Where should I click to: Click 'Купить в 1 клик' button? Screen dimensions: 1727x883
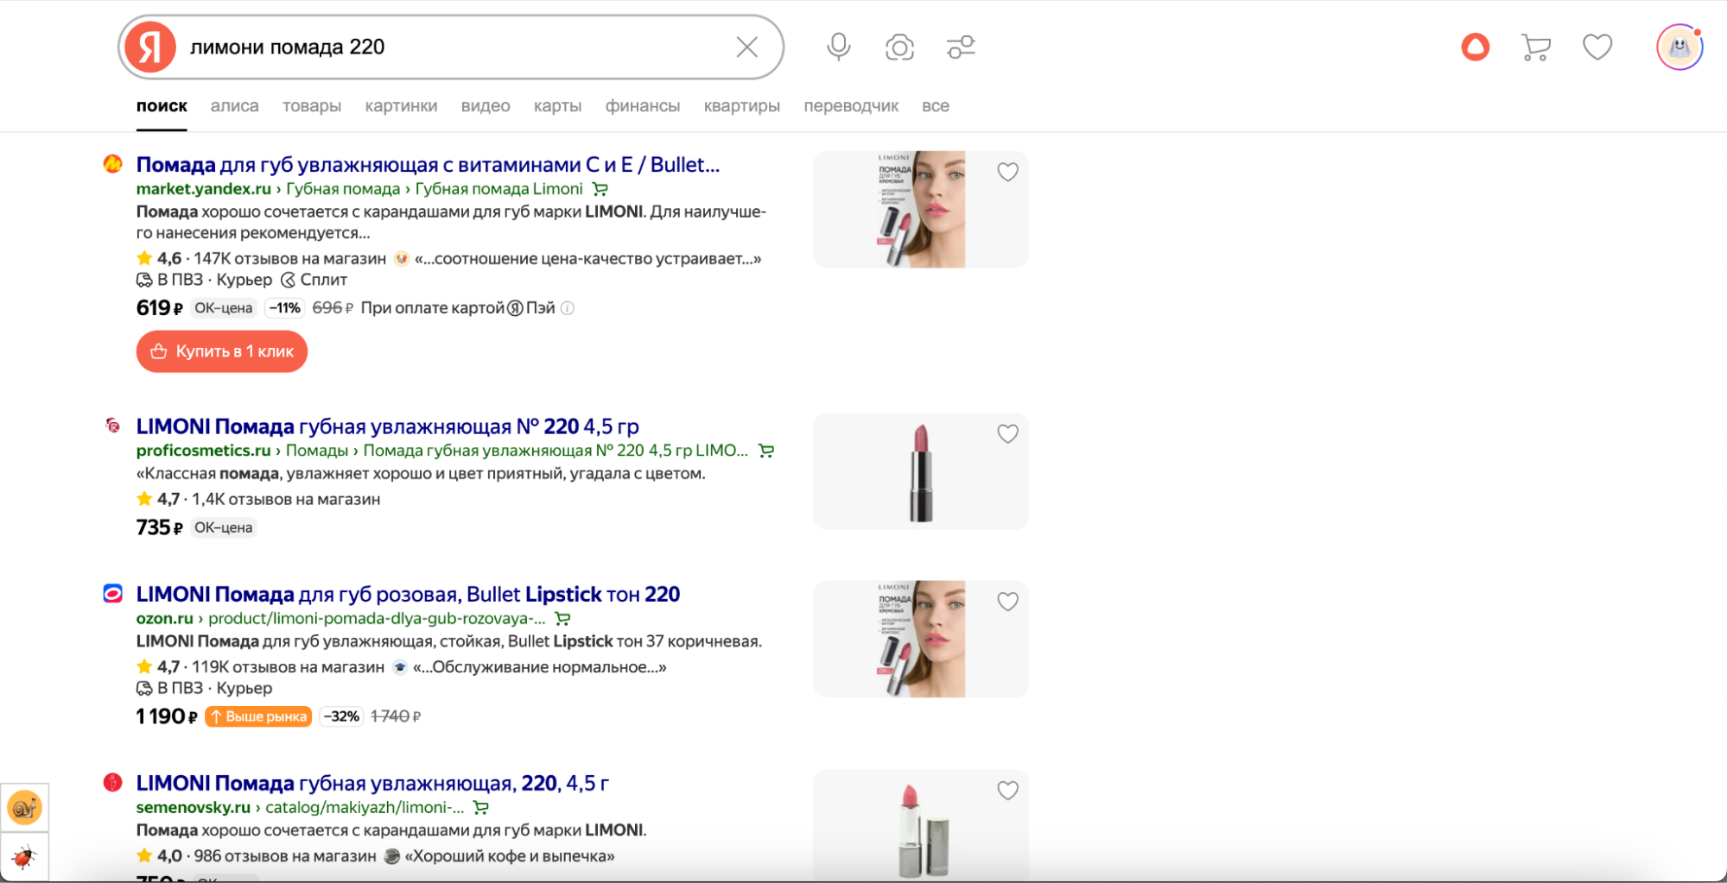coord(222,351)
